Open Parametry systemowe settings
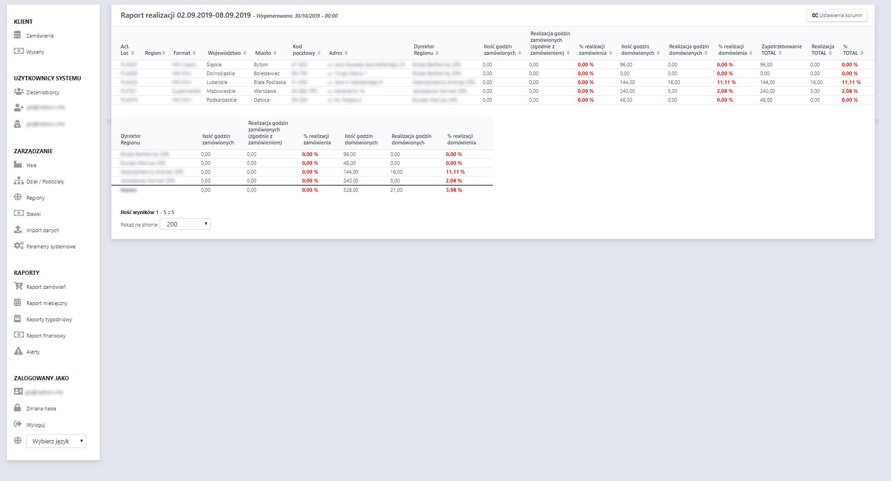The image size is (891, 481). [x=51, y=247]
